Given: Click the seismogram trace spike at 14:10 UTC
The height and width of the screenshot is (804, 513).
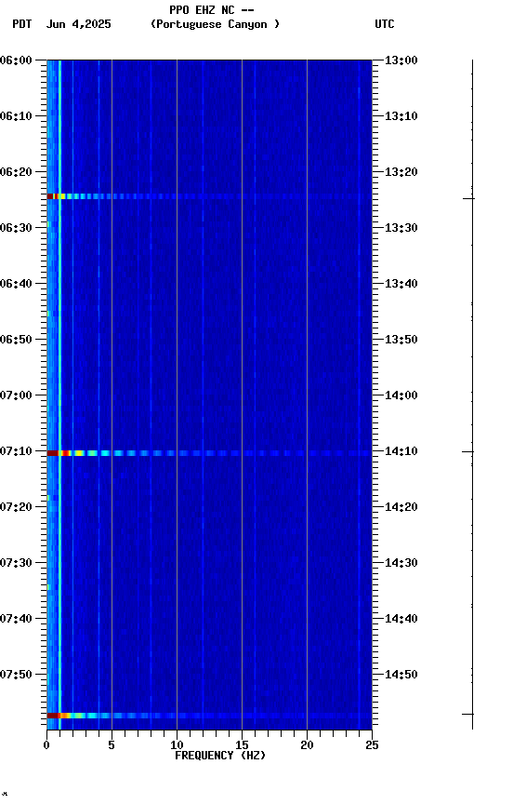Looking at the screenshot, I should click(468, 451).
